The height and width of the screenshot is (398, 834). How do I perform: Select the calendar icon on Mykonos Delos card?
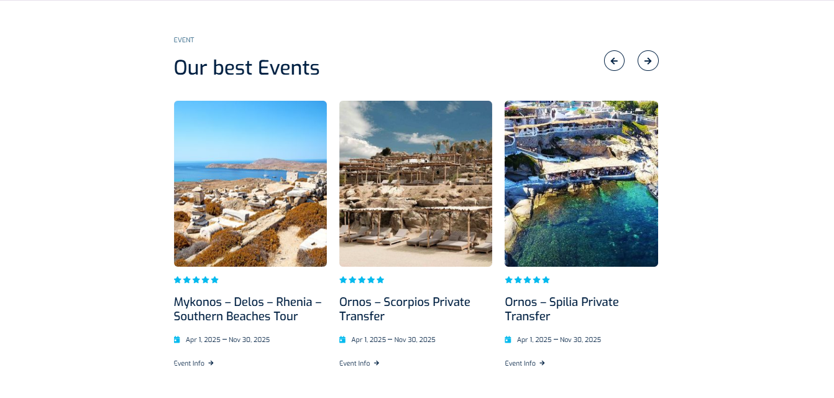coord(177,340)
